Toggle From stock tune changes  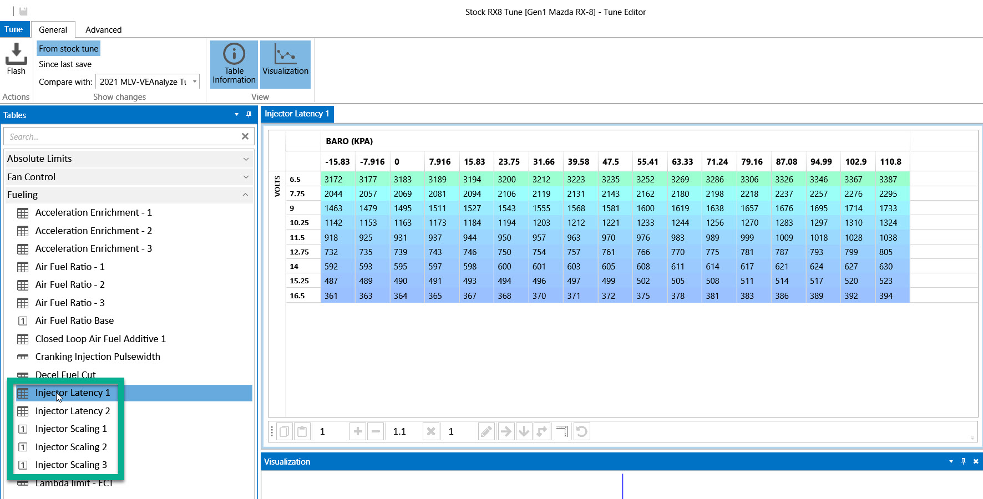68,49
